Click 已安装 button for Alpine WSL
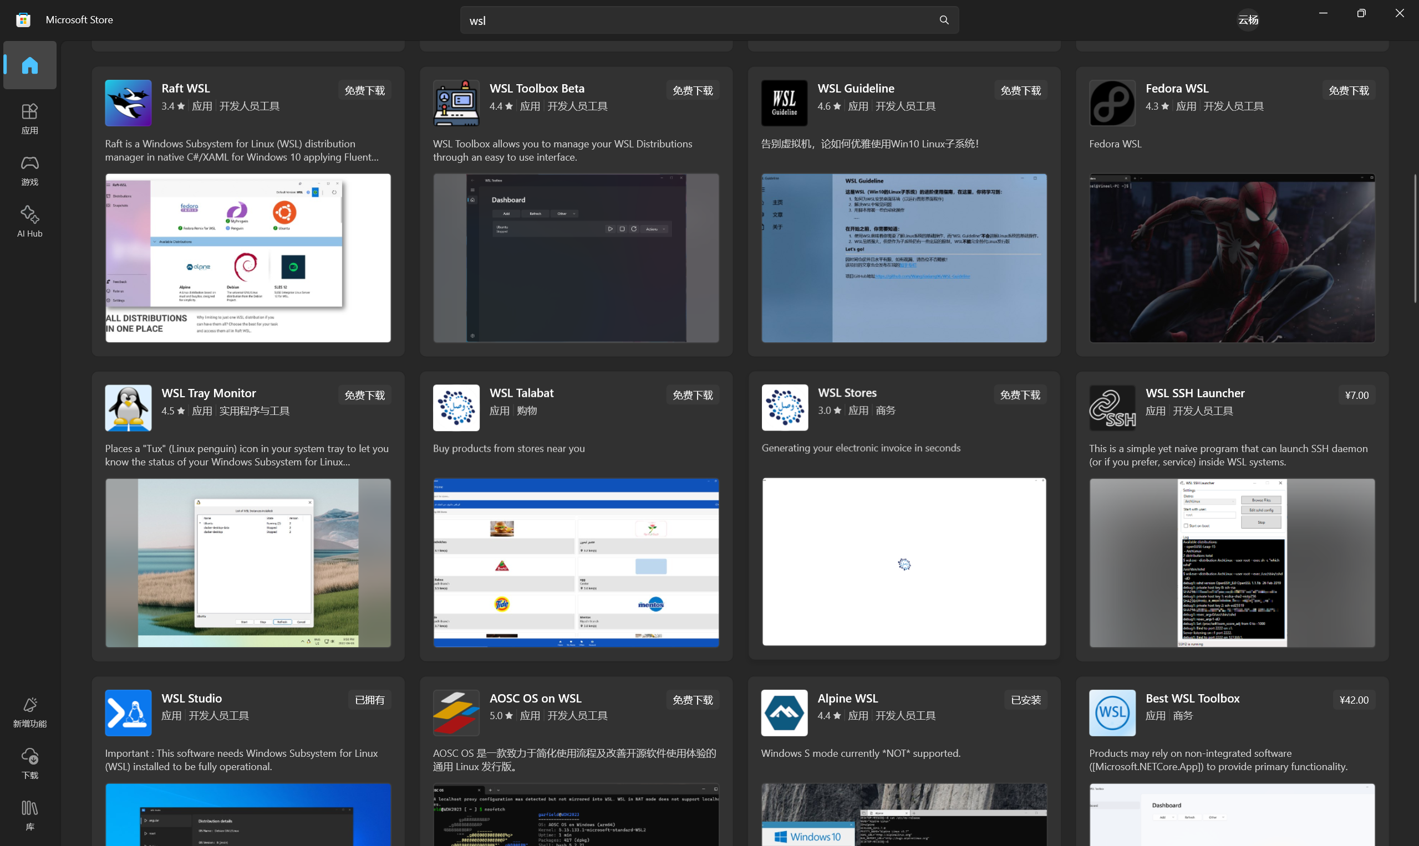 (1026, 700)
